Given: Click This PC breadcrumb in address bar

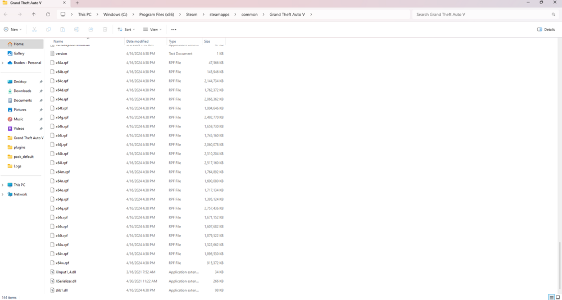Looking at the screenshot, I should pos(85,15).
